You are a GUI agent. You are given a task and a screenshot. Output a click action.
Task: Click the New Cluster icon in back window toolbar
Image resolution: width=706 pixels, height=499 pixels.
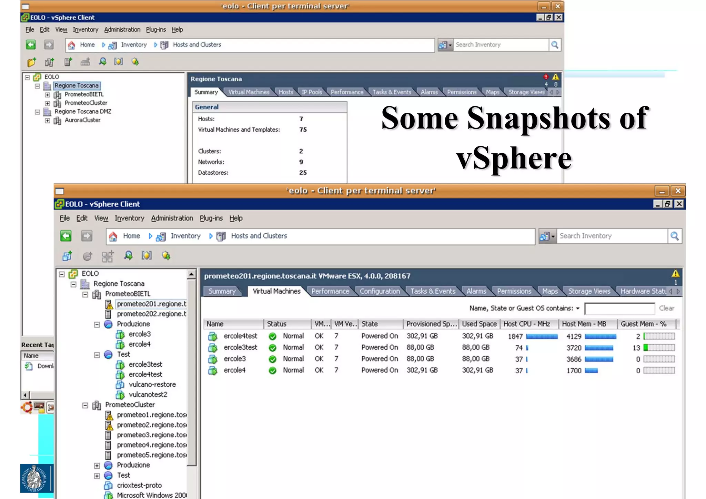point(49,62)
